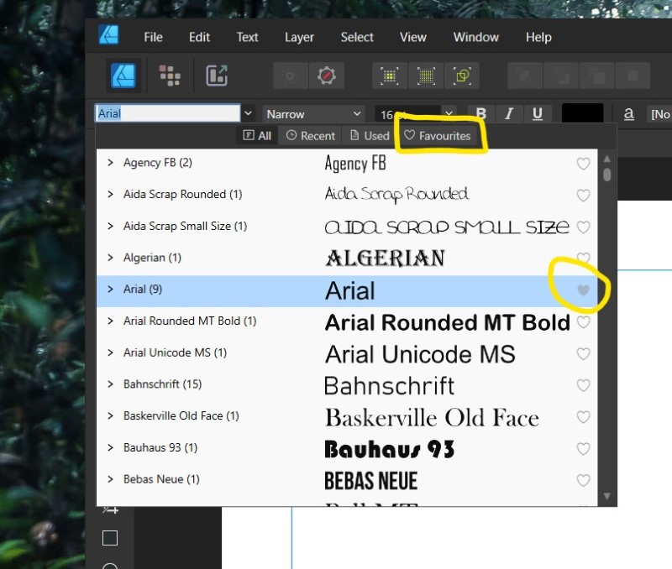This screenshot has height=569, width=672.
Task: Open the Edit menu
Action: pos(199,37)
